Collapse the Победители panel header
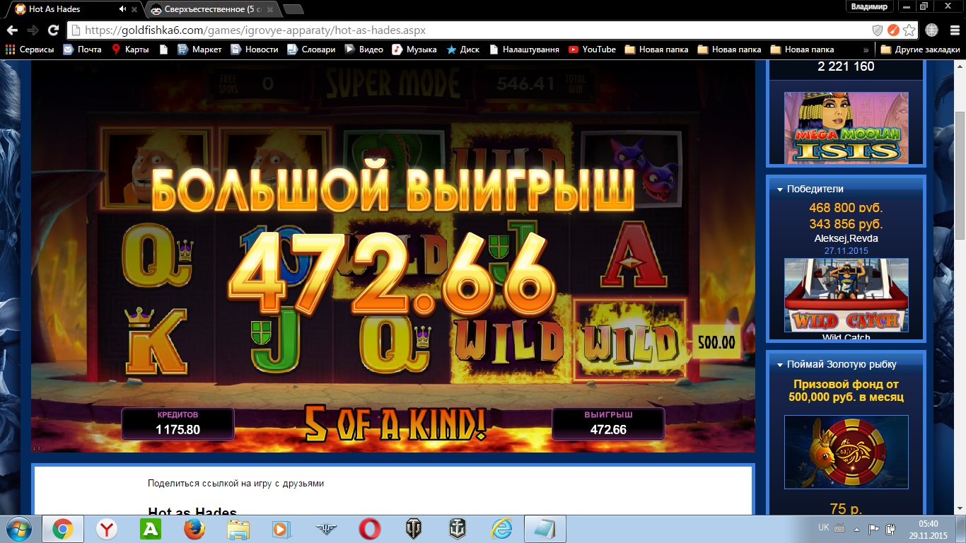966x543 pixels. coord(846,189)
